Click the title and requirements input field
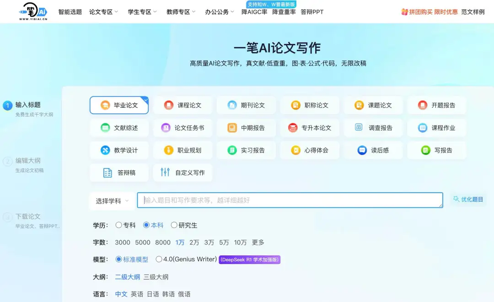 pos(290,200)
